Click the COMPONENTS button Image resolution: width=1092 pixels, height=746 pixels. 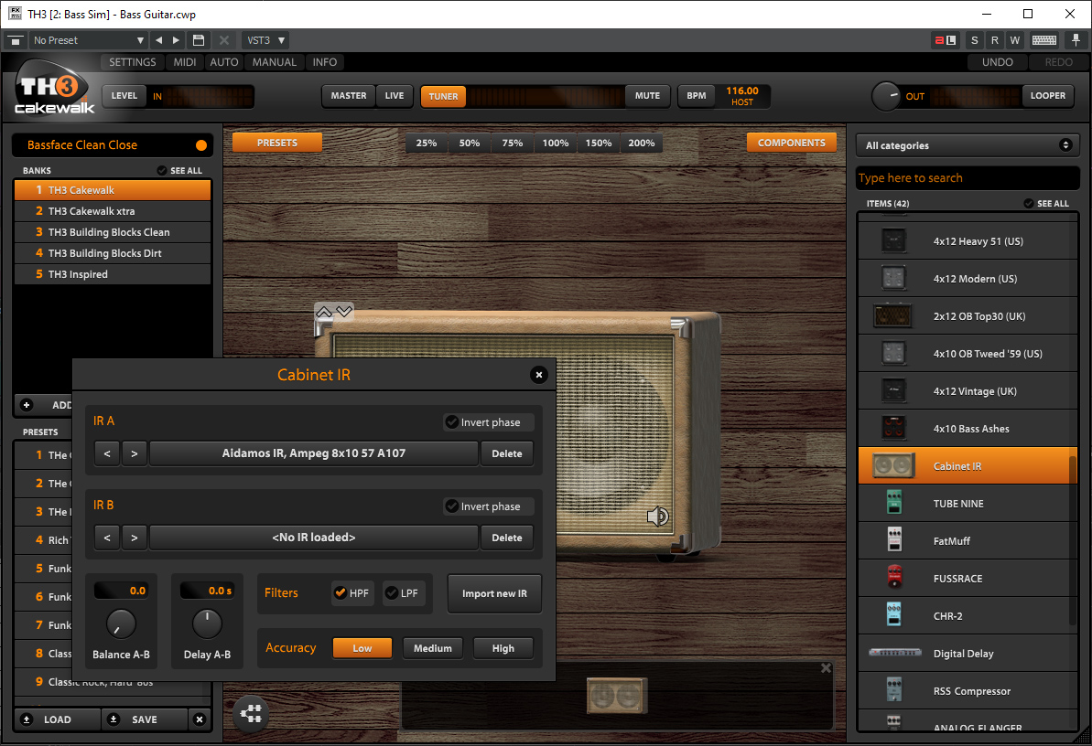[792, 143]
